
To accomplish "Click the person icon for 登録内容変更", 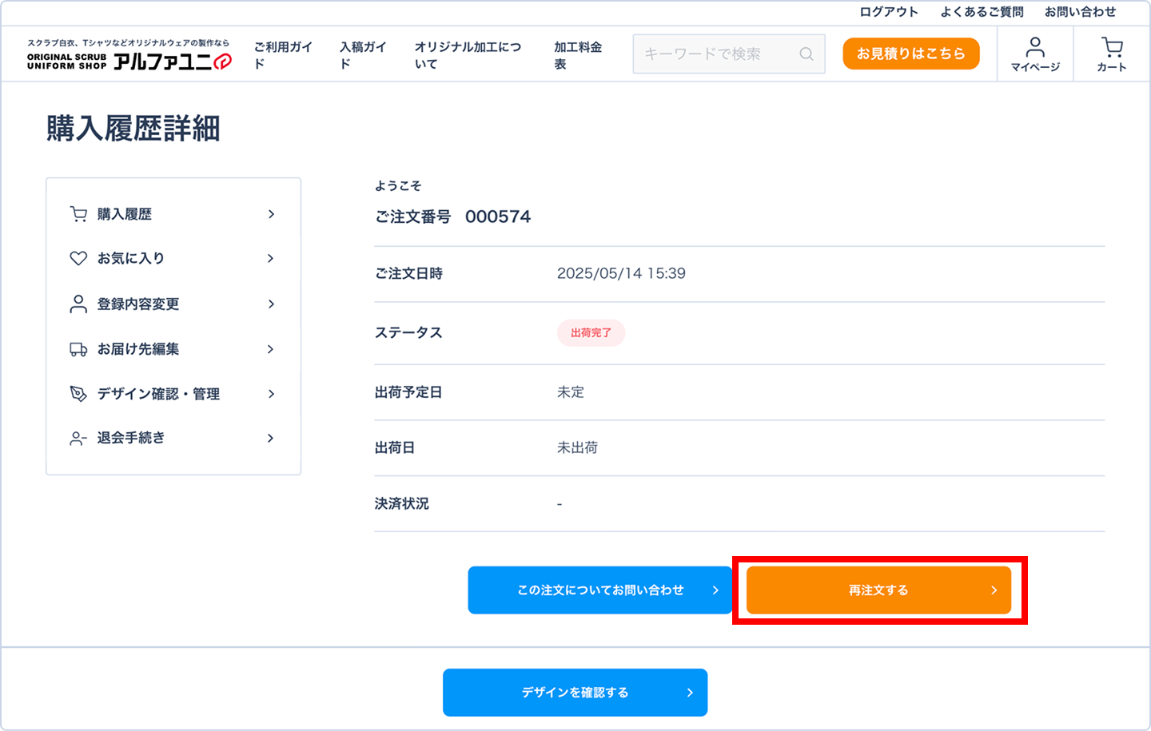I will pyautogui.click(x=78, y=304).
